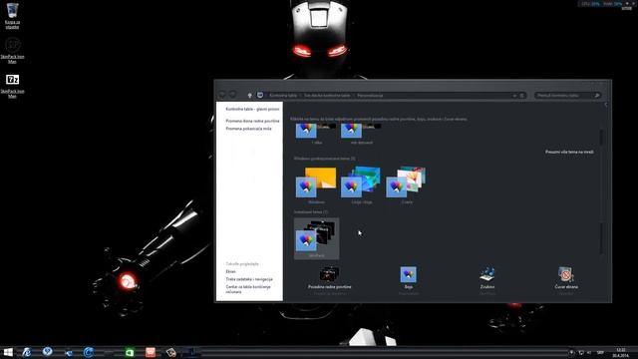Open Pozadina radne površine settings
The image size is (638, 359).
click(329, 280)
